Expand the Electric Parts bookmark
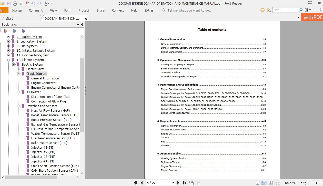 pos(18,69)
